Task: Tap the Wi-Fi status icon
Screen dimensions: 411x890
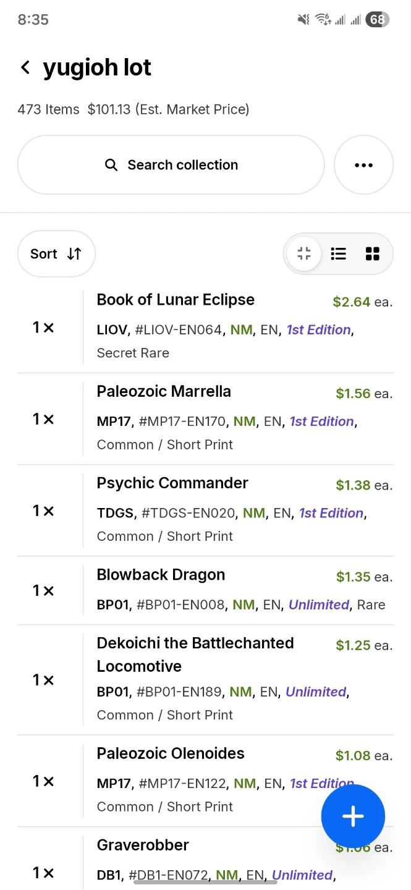Action: point(323,20)
